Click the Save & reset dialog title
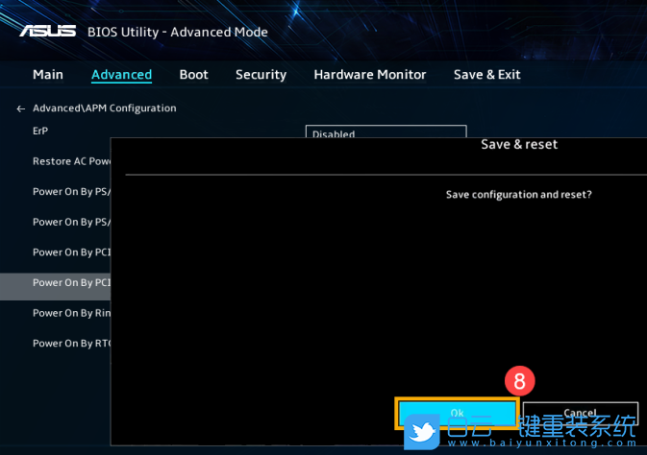The image size is (647, 455). (518, 145)
